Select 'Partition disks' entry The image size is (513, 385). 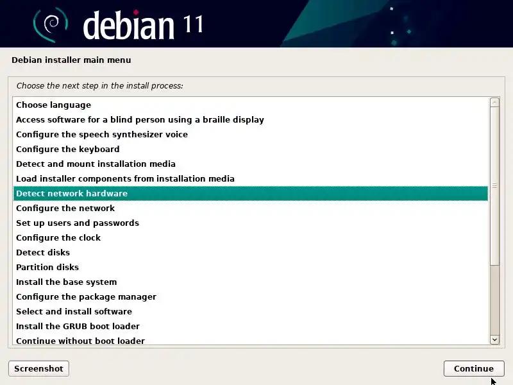(x=251, y=267)
